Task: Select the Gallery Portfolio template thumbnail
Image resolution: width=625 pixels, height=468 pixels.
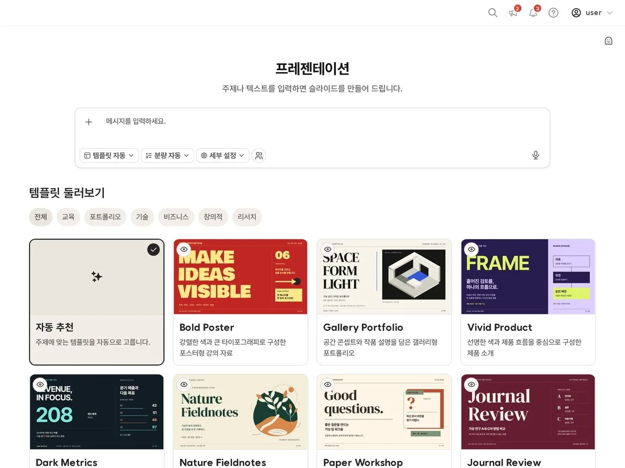Action: [x=384, y=277]
